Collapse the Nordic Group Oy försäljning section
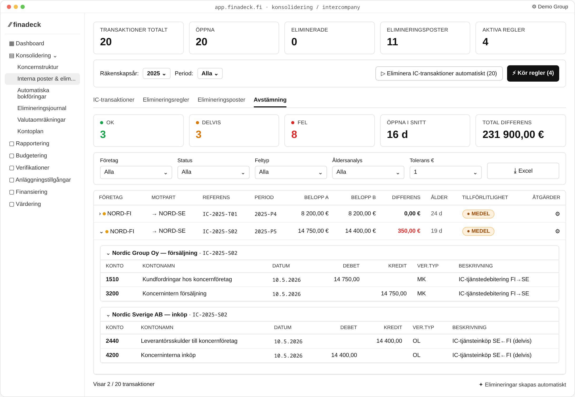The height and width of the screenshot is (397, 575). click(x=108, y=253)
